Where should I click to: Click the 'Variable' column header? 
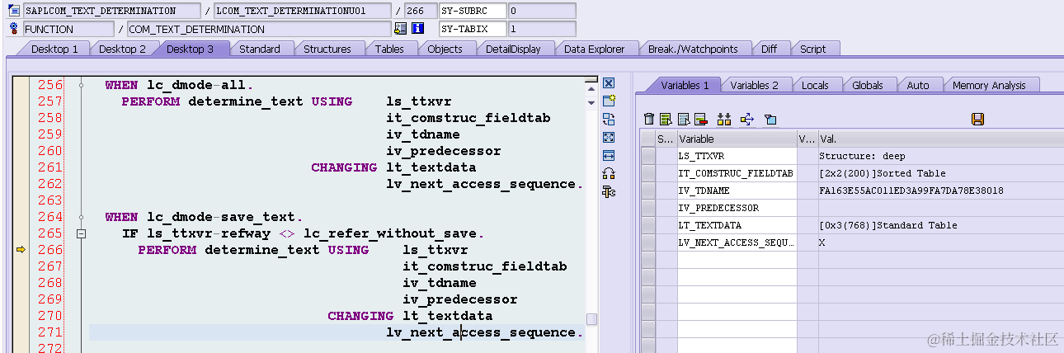(x=737, y=139)
